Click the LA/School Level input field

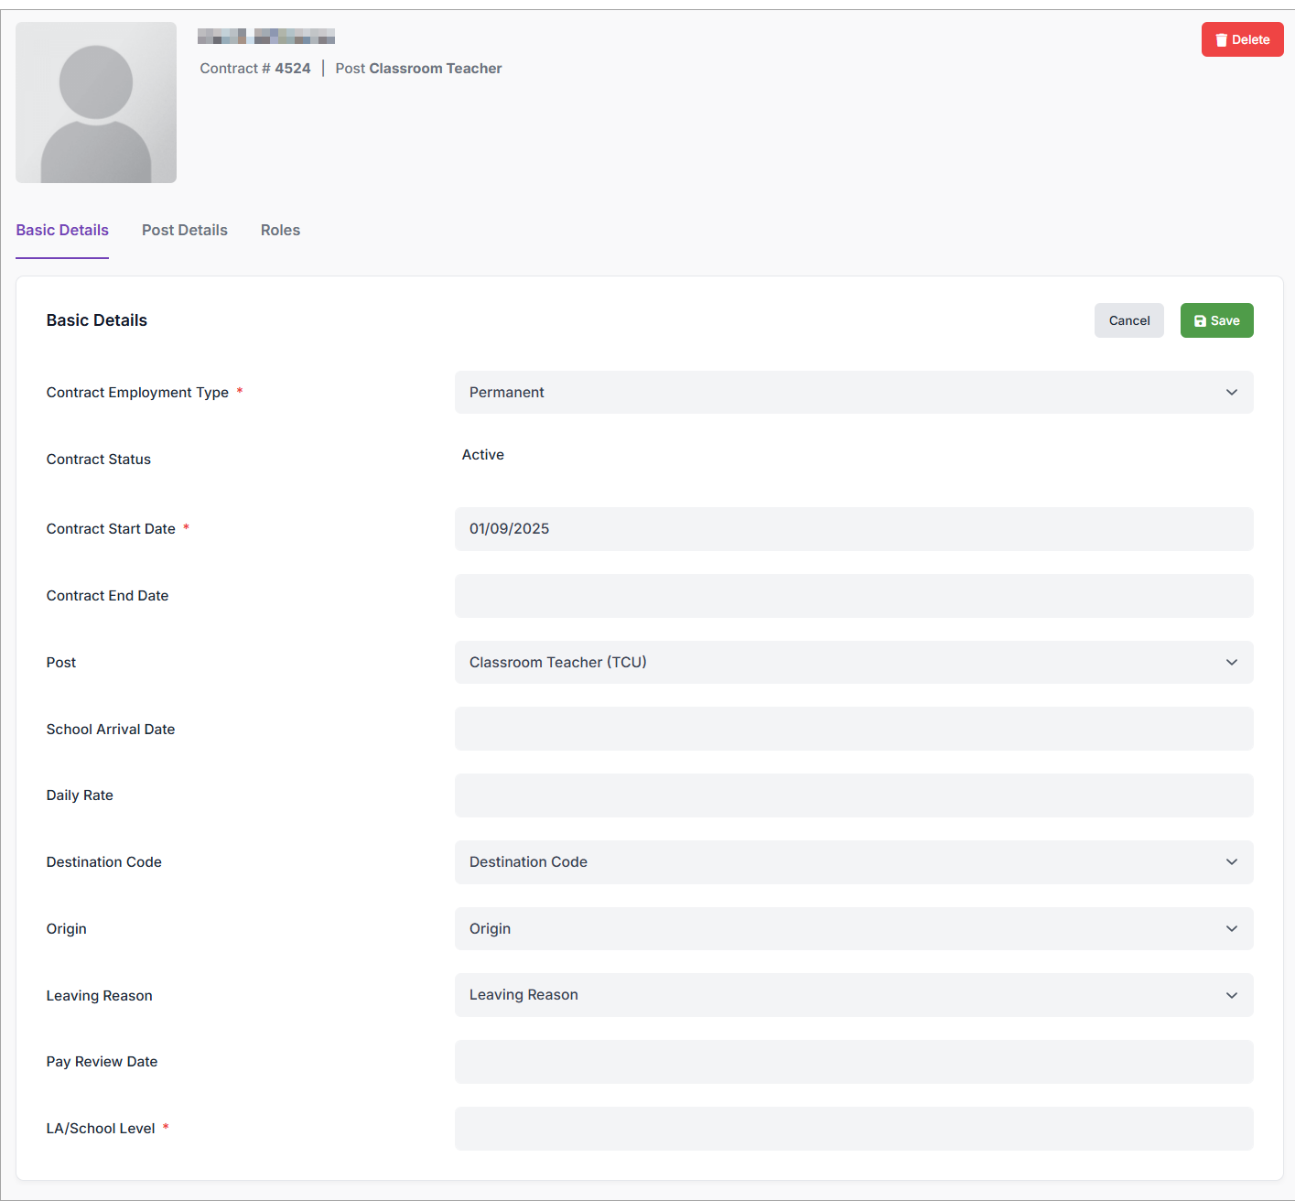point(853,1129)
